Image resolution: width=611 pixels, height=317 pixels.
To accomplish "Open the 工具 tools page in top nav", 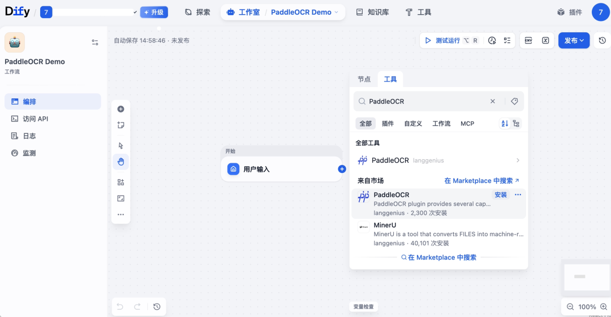I will [418, 12].
